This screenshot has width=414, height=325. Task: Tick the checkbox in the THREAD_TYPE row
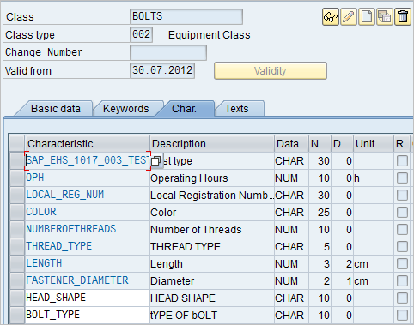tap(402, 247)
